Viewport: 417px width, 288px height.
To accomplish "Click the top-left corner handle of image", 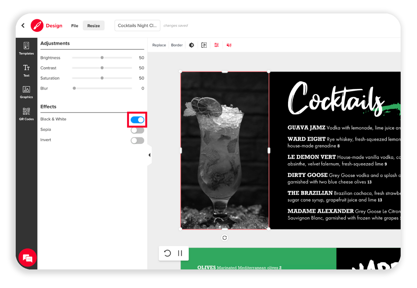I will click(x=180, y=72).
